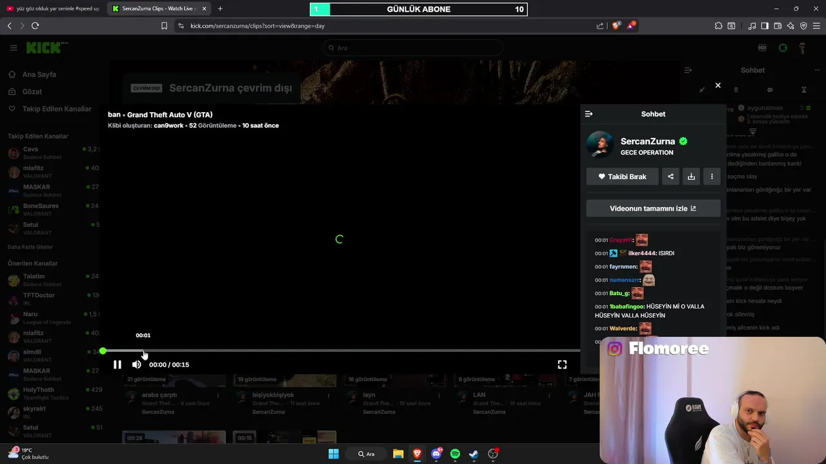The image size is (826, 464).
Task: Open the page share icon in address bar
Action: pyautogui.click(x=600, y=26)
